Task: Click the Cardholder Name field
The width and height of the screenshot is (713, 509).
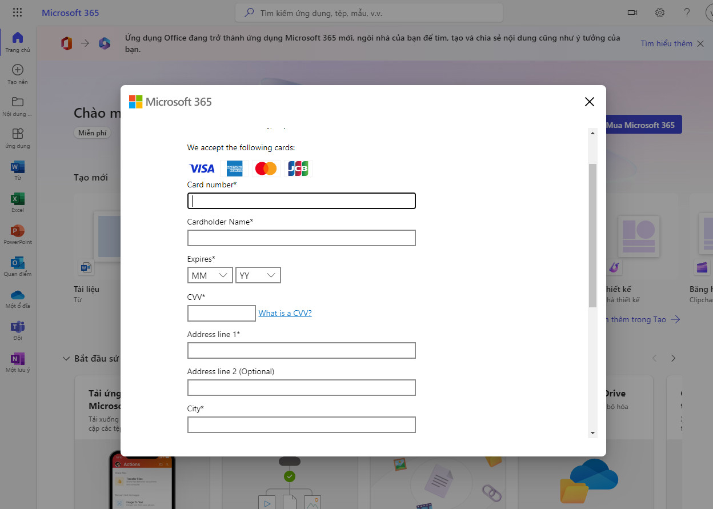Action: [x=301, y=238]
